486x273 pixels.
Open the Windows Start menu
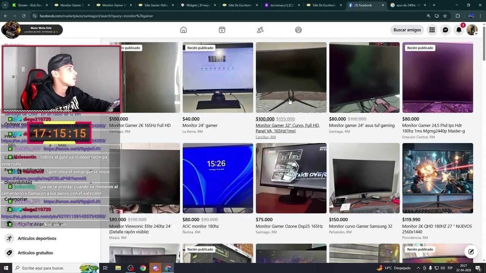[x=6, y=268]
